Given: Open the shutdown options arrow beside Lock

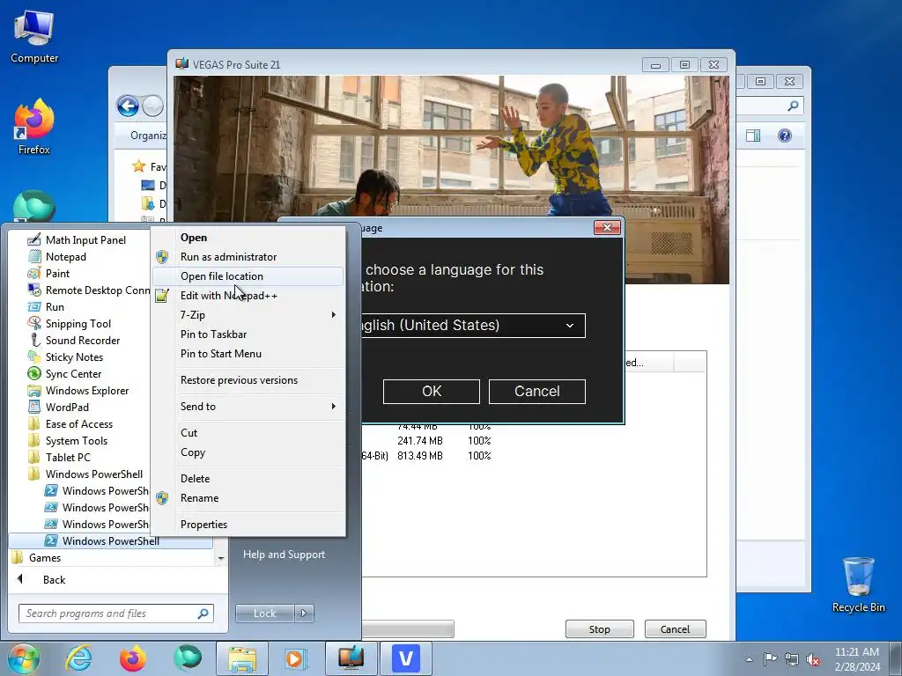Looking at the screenshot, I should tap(304, 614).
